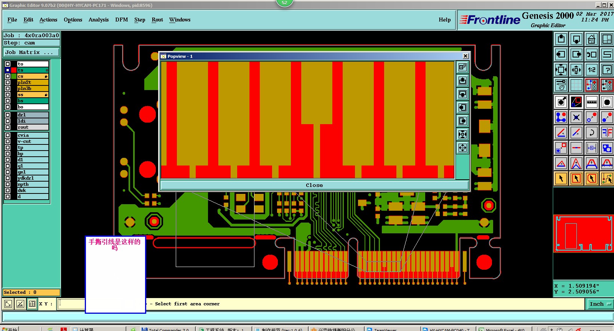Click the home view icon

(592, 39)
